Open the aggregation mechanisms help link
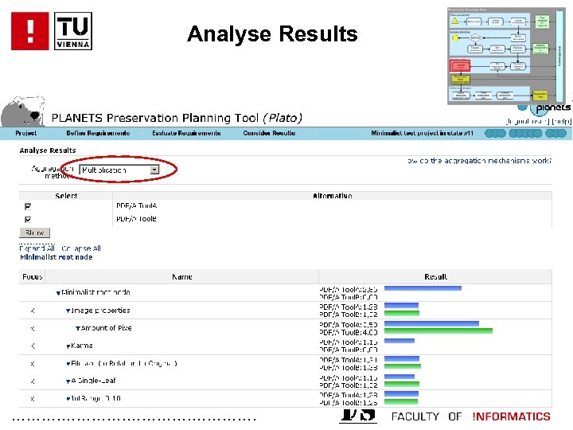Viewport: 573px width, 430px height. click(479, 161)
